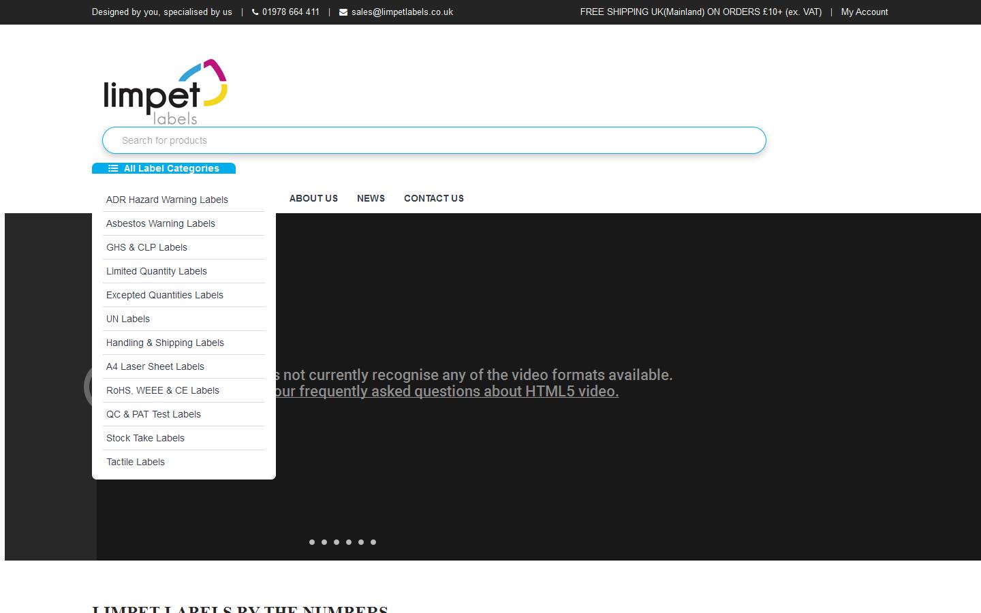This screenshot has width=981, height=613.
Task: Select the first carousel slide dot
Action: pos(312,542)
